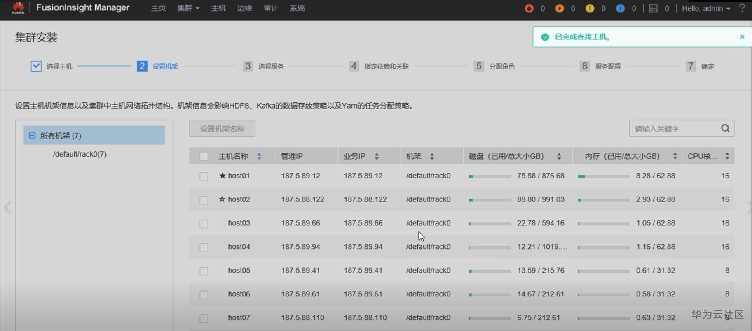Click the completed step checkmark for 选择主机
The height and width of the screenshot is (331, 752).
point(36,66)
